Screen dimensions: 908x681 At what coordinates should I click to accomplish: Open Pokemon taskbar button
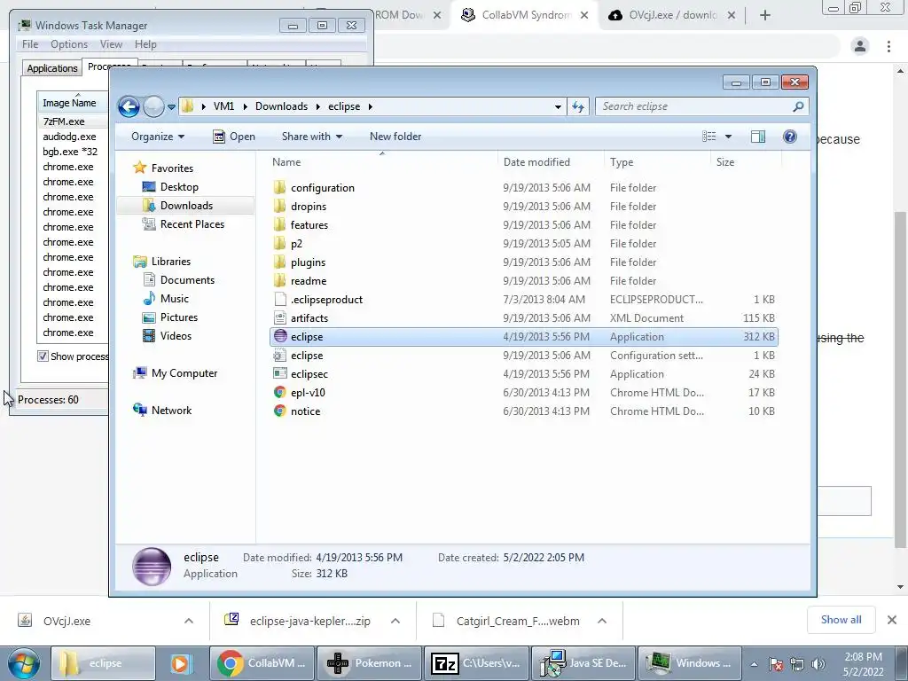point(370,663)
